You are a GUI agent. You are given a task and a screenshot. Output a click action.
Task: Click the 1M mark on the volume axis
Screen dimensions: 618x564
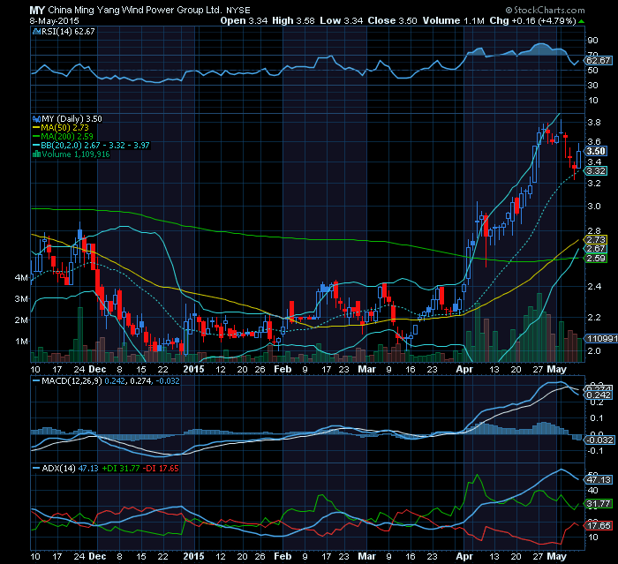tap(21, 341)
